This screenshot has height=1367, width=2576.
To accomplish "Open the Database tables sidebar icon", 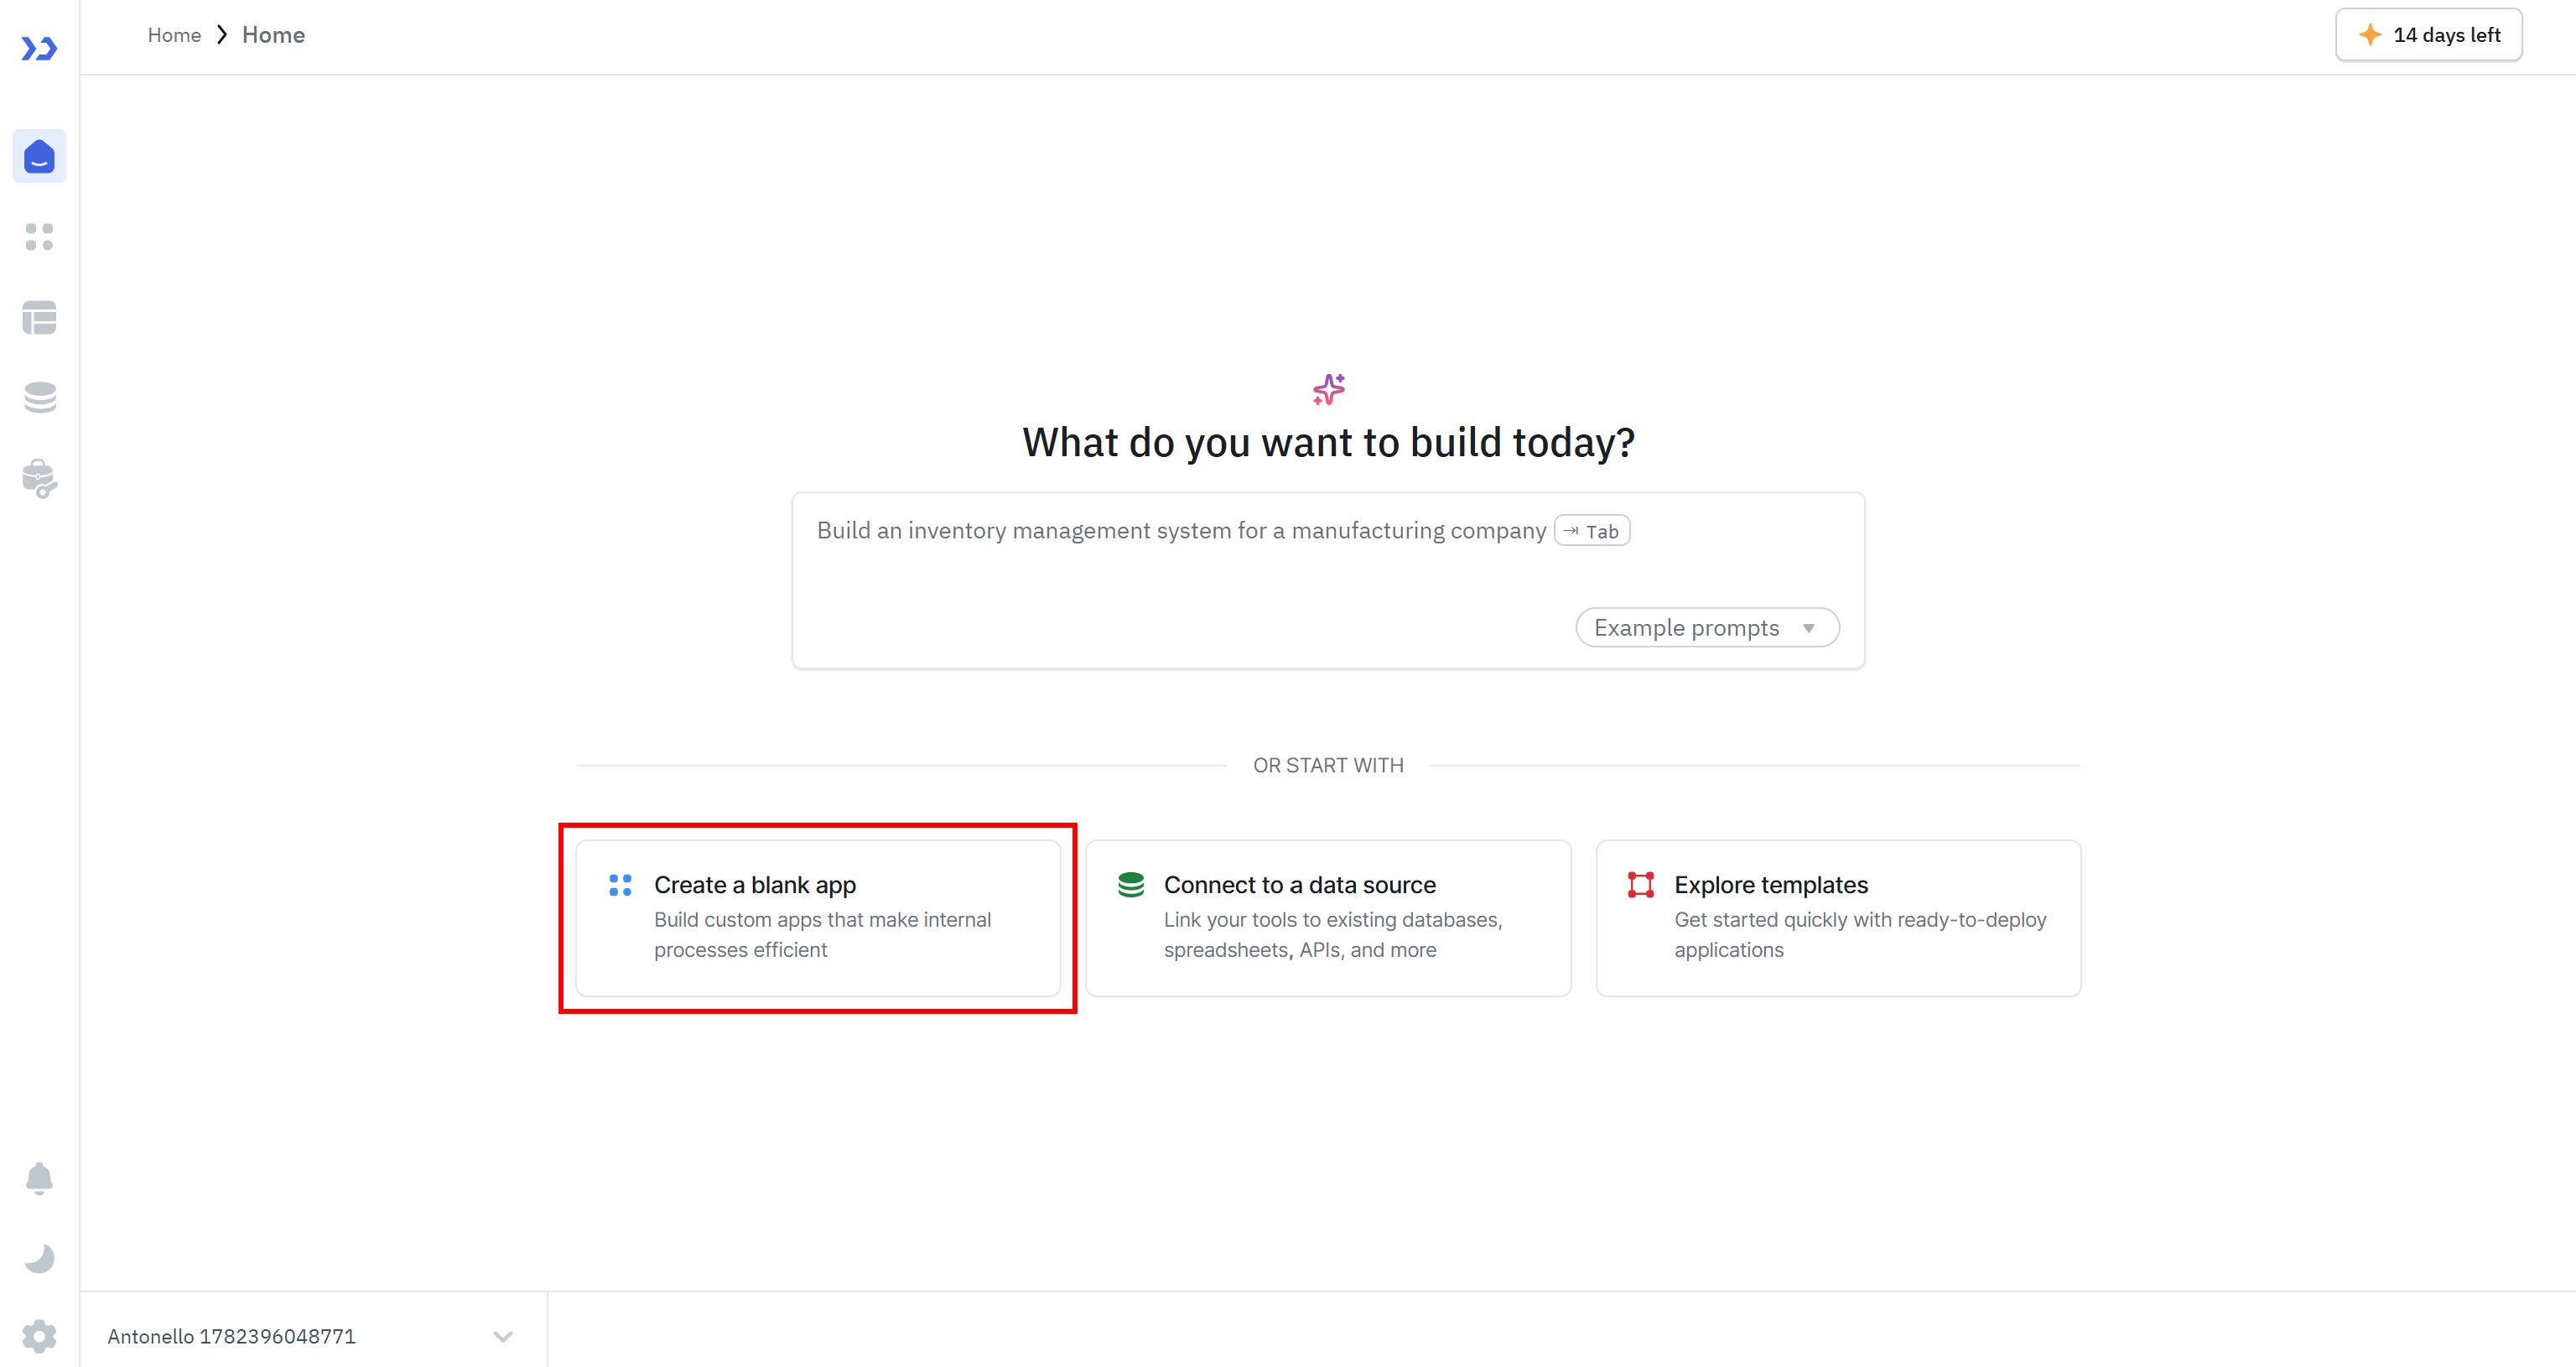I will 39,318.
